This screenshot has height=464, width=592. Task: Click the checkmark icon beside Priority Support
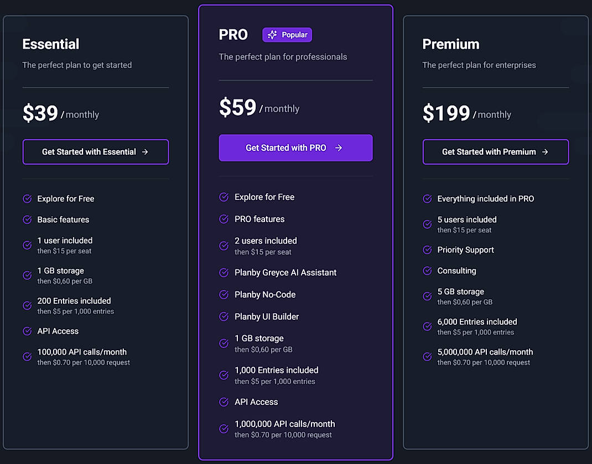click(427, 250)
